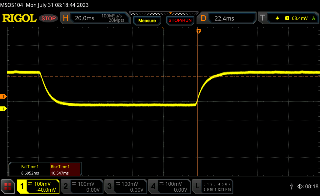The width and height of the screenshot is (320, 196).
Task: Click the MSO5104 model label
Action: pos(12,5)
